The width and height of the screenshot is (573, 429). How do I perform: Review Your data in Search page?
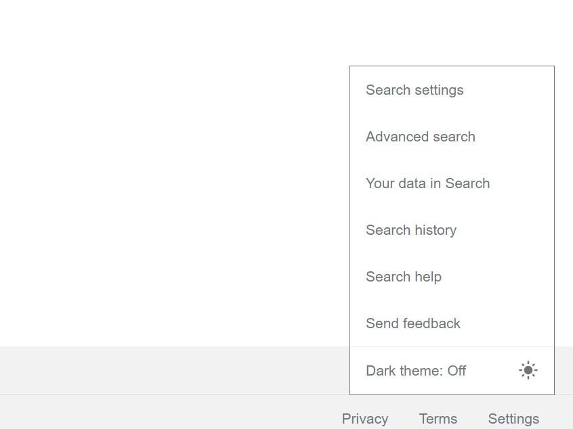coord(427,183)
